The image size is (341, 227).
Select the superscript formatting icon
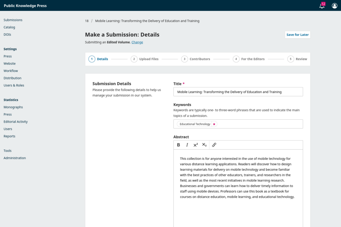pos(196,145)
